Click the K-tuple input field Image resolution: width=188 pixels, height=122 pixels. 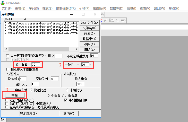click(x=23, y=79)
